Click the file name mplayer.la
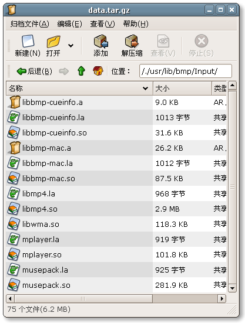Image resolution: width=245 pixels, height=323 pixels. 41,240
